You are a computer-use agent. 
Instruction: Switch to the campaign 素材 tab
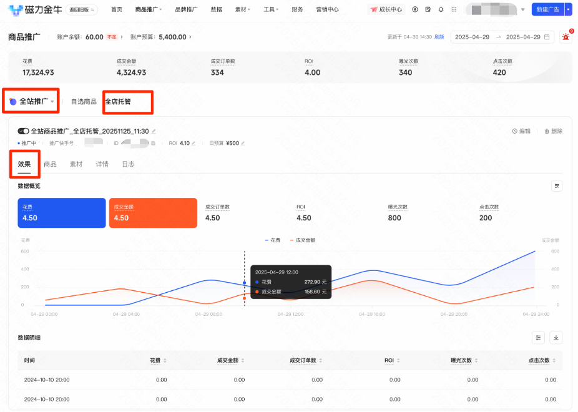(x=76, y=164)
